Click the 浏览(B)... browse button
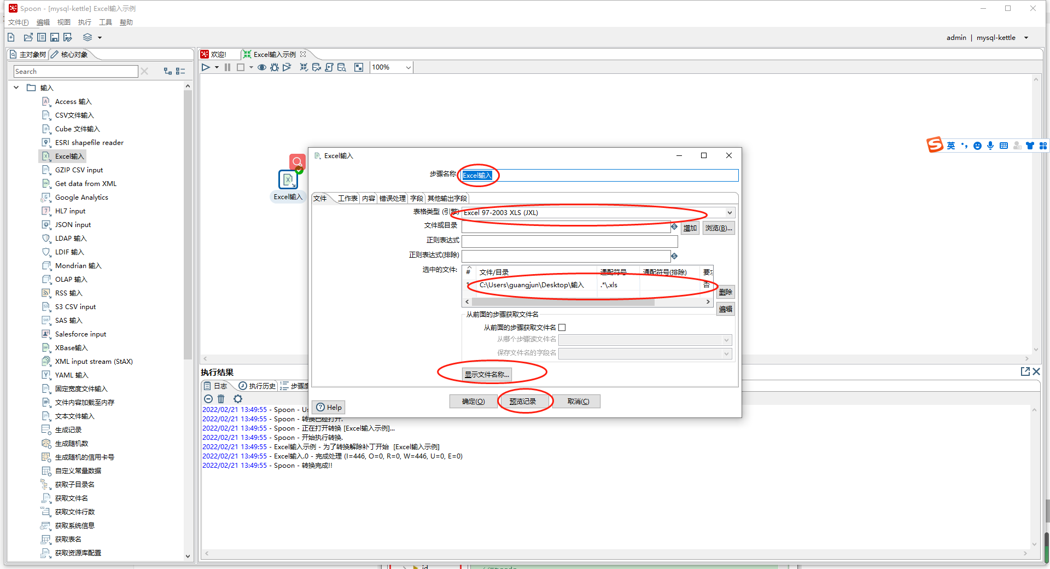This screenshot has height=569, width=1050. point(718,228)
